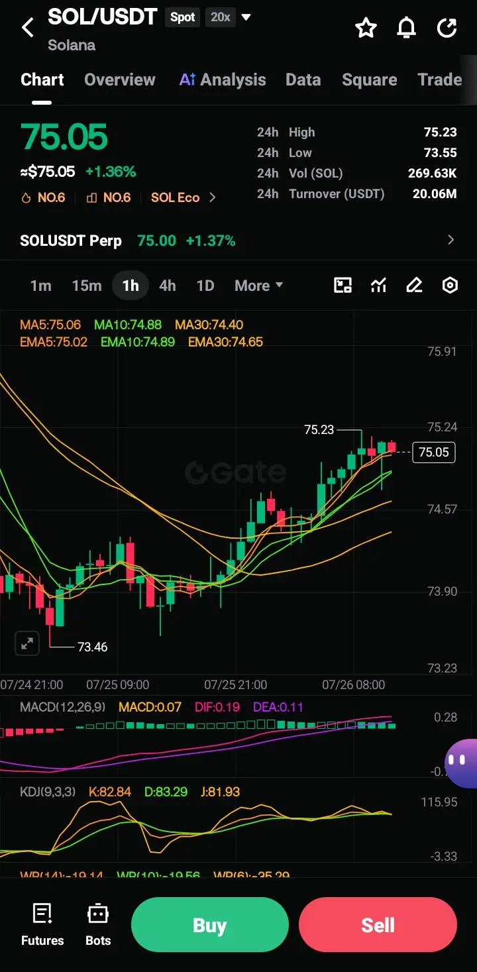Tap the share icon in header
The height and width of the screenshot is (972, 477).
click(x=447, y=27)
